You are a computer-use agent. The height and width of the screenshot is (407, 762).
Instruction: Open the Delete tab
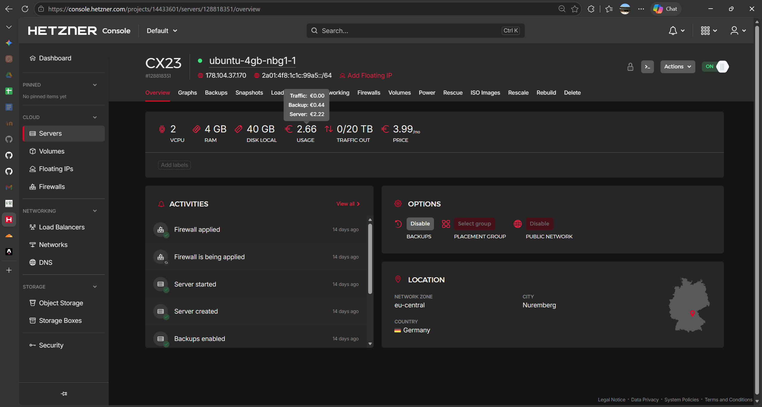[x=572, y=93]
